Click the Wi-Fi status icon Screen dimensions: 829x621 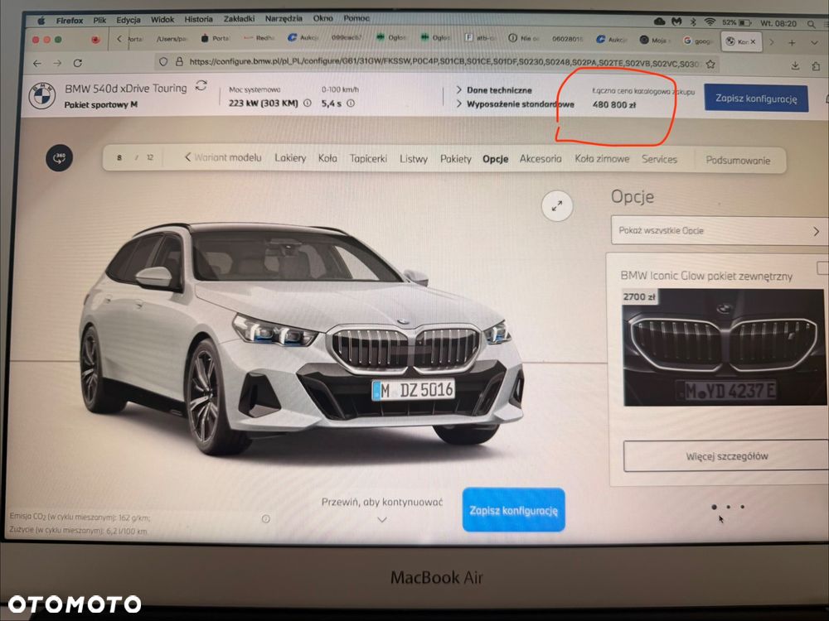(710, 22)
